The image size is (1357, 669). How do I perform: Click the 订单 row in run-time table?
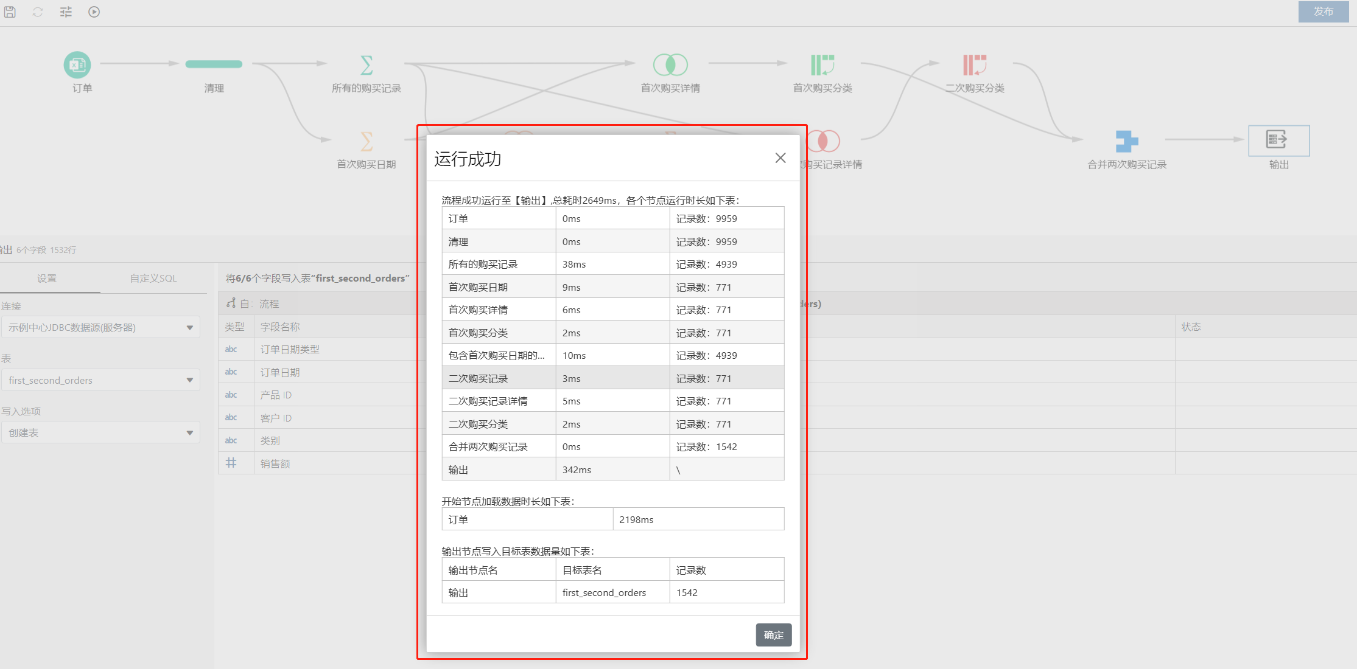click(x=613, y=218)
